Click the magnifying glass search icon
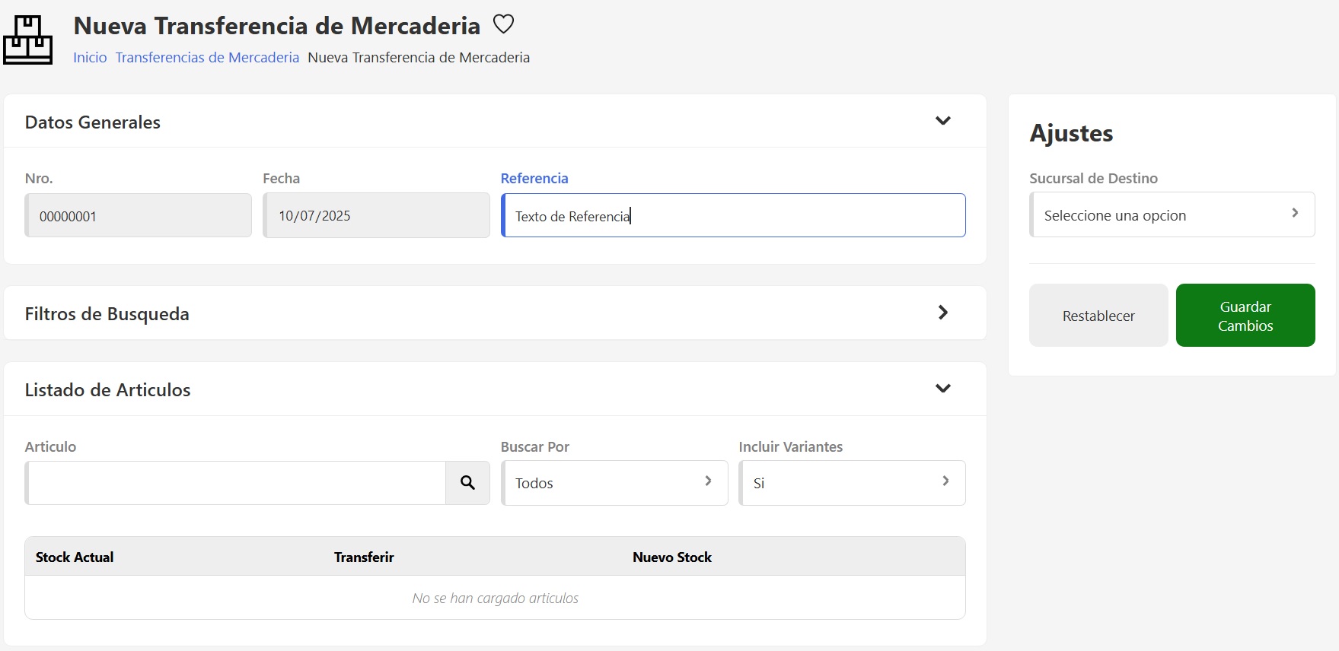Image resolution: width=1339 pixels, height=651 pixels. pos(467,483)
